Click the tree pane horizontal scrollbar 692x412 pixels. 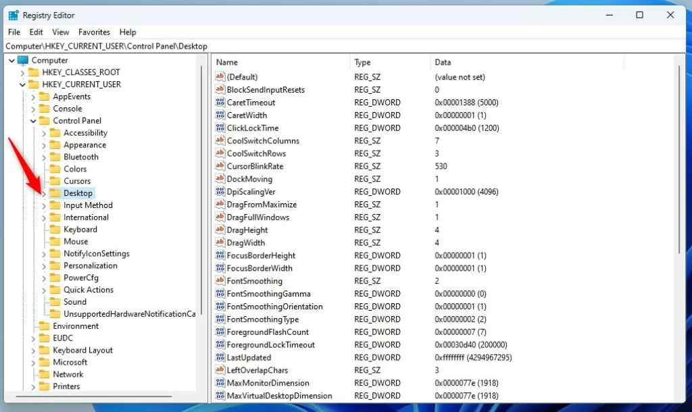click(94, 396)
